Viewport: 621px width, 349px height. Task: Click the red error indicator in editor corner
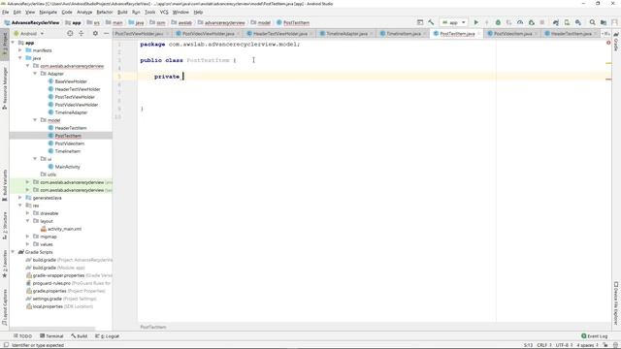608,43
